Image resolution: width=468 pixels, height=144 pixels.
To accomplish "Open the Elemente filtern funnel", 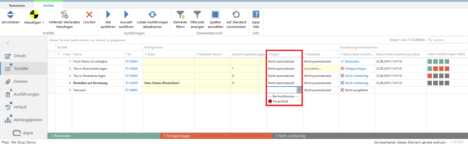I will [x=180, y=15].
